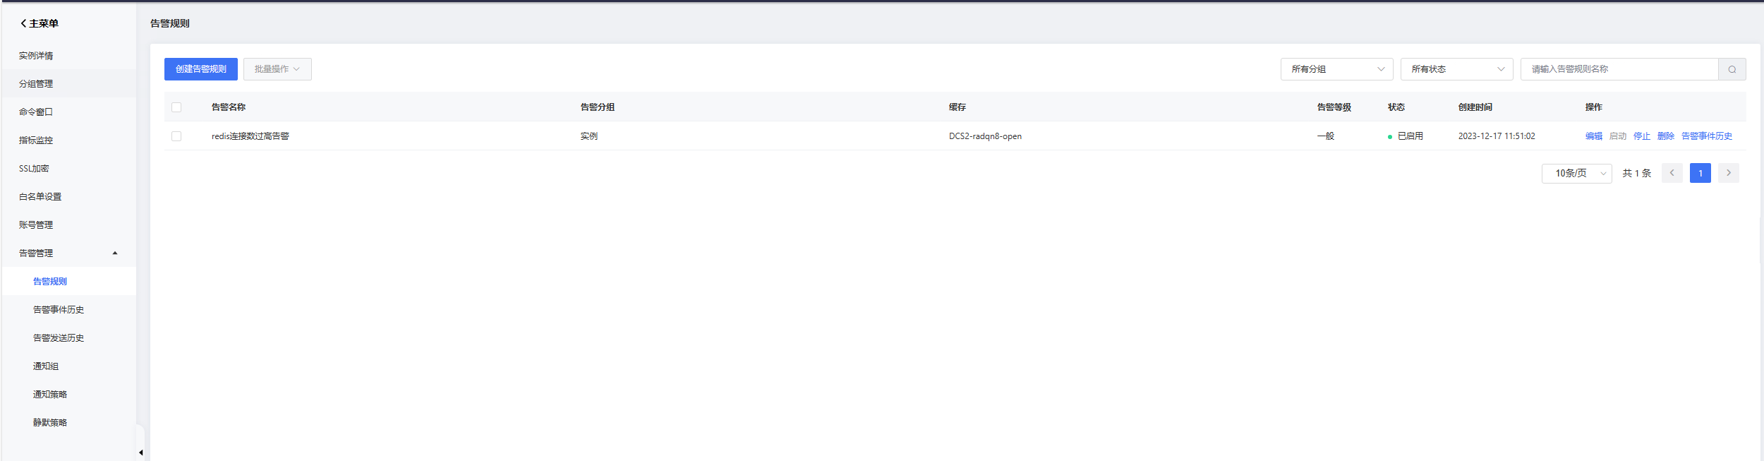Click the 启动 action link in the row
The image size is (1764, 461).
pos(1617,136)
